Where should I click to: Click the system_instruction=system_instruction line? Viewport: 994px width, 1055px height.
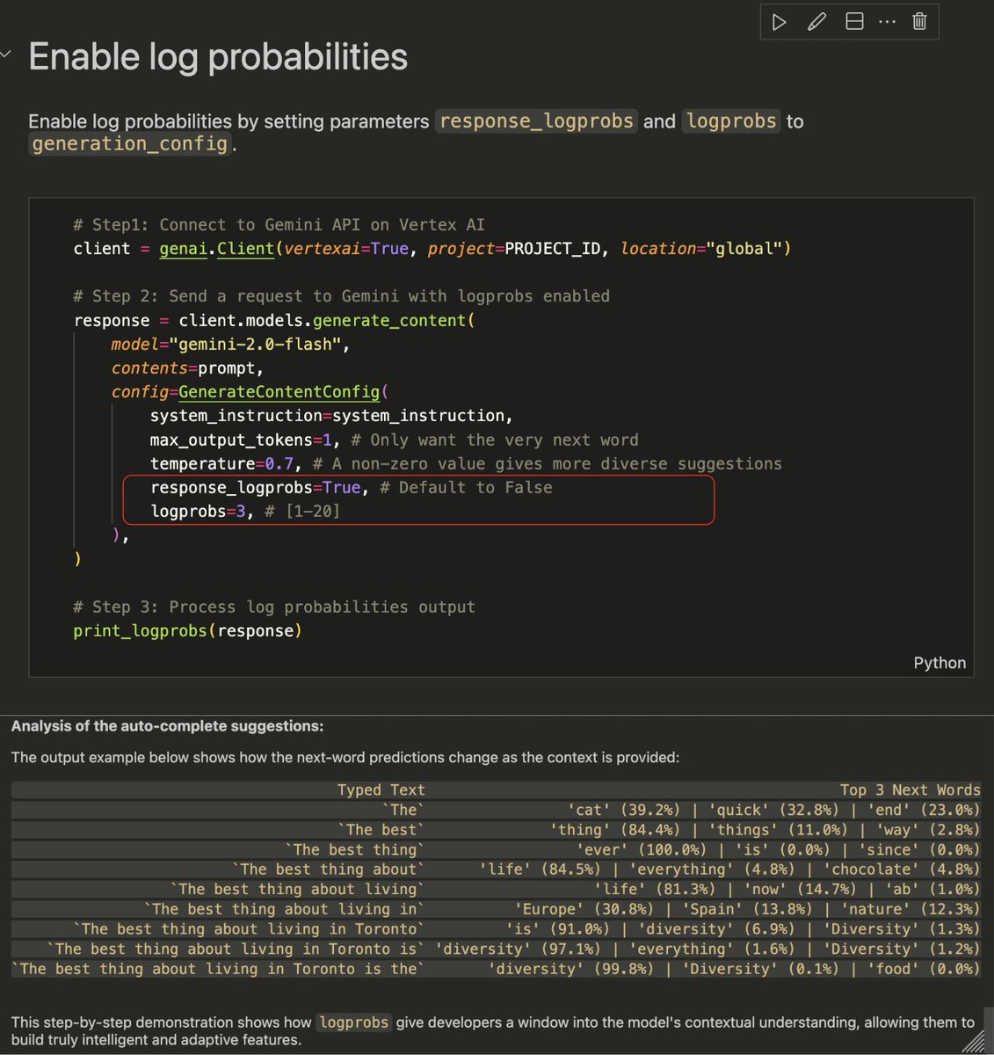[x=331, y=416]
